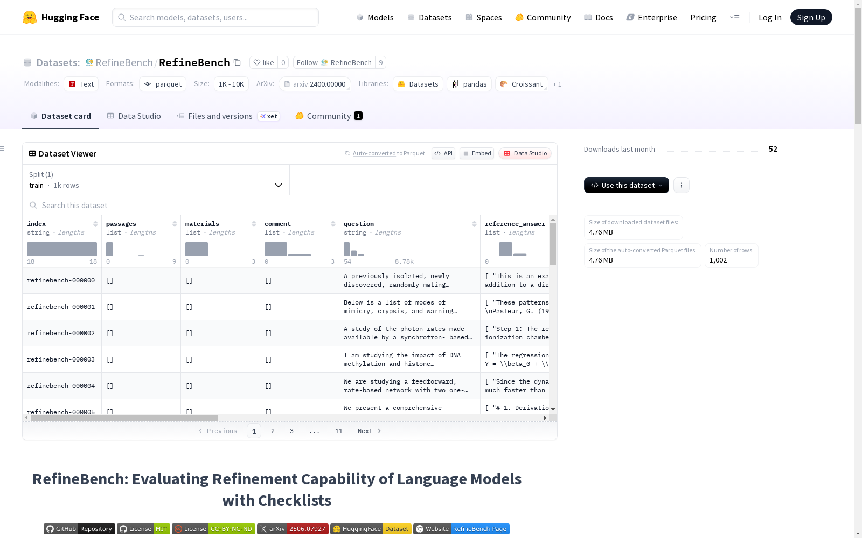Open the arxiv:2400.00000 tag menu

pos(315,84)
